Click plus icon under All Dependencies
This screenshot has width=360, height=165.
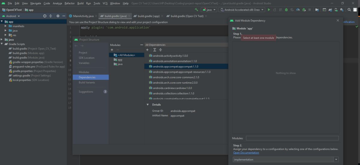pos(147,50)
